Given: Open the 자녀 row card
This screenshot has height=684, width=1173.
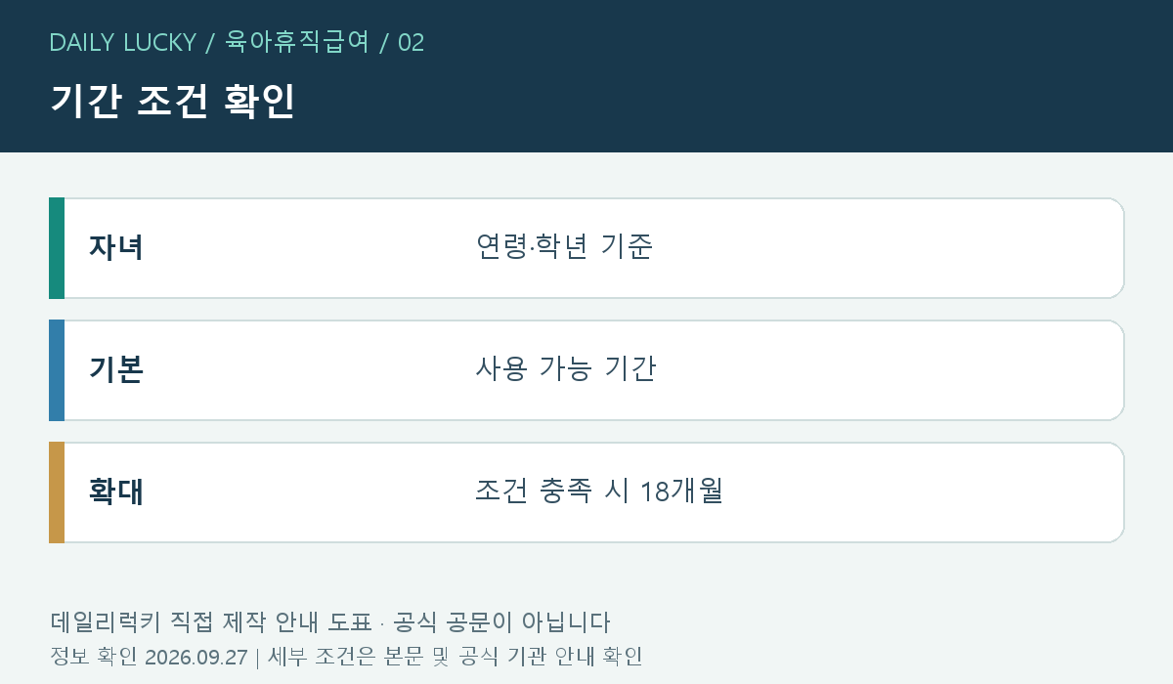Looking at the screenshot, I should (x=586, y=248).
